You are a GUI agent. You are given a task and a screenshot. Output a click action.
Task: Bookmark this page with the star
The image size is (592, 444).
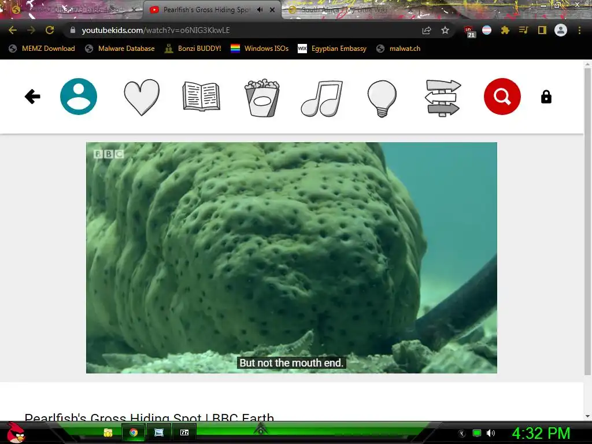coord(445,30)
